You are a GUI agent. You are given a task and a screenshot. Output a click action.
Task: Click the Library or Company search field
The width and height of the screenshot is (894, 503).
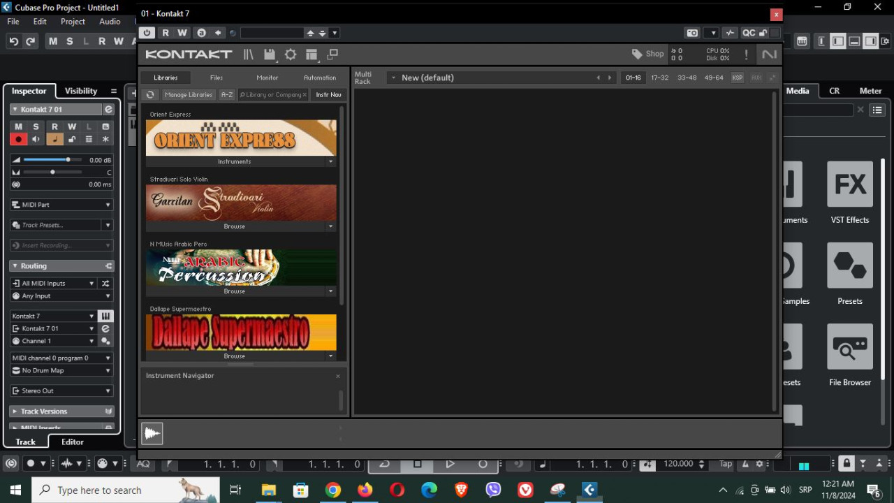click(273, 94)
